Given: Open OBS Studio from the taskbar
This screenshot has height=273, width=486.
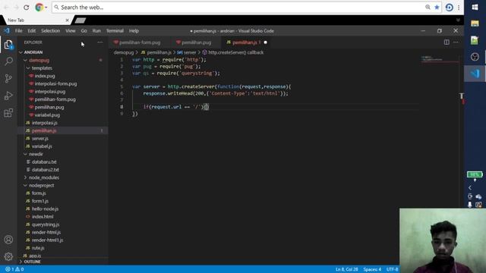Looking at the screenshot, I should [475, 57].
